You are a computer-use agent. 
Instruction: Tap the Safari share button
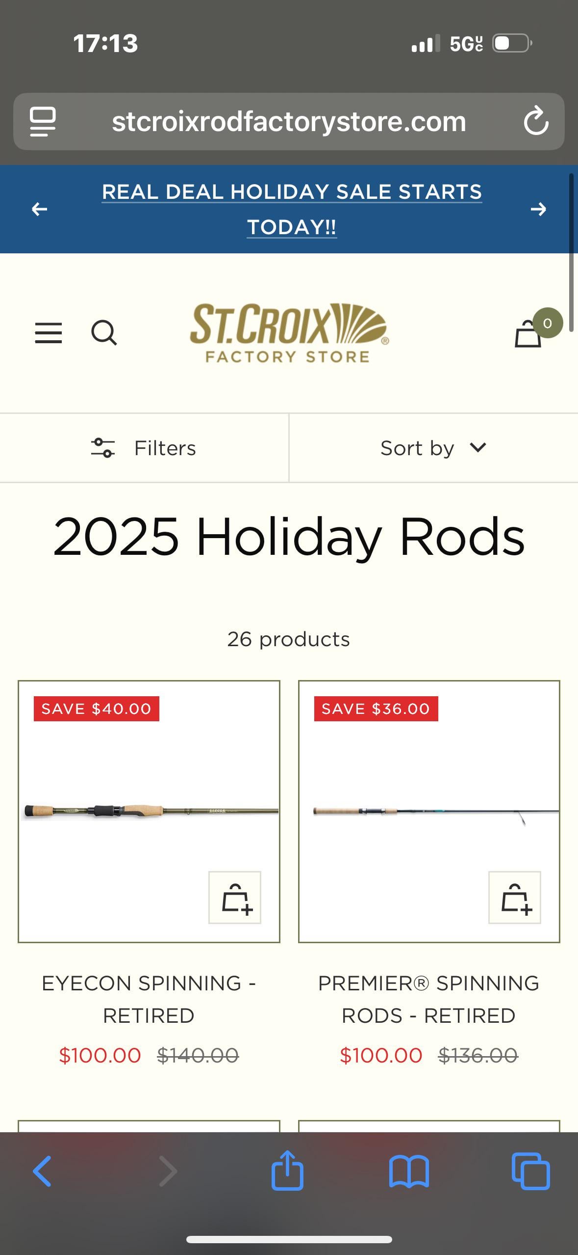[287, 1171]
